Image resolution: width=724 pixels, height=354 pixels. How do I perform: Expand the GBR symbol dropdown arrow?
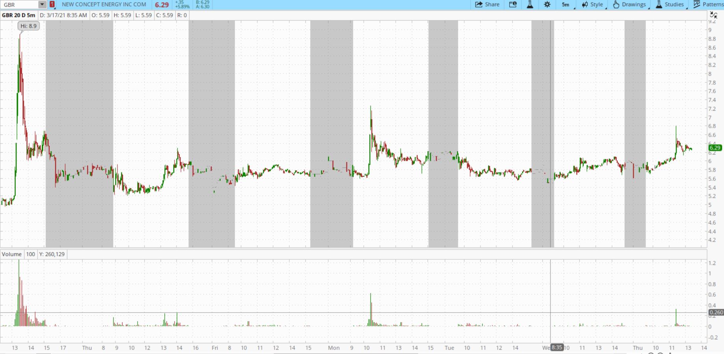42,5
